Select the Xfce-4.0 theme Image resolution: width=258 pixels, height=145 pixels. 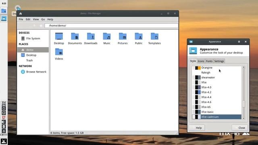point(216,87)
